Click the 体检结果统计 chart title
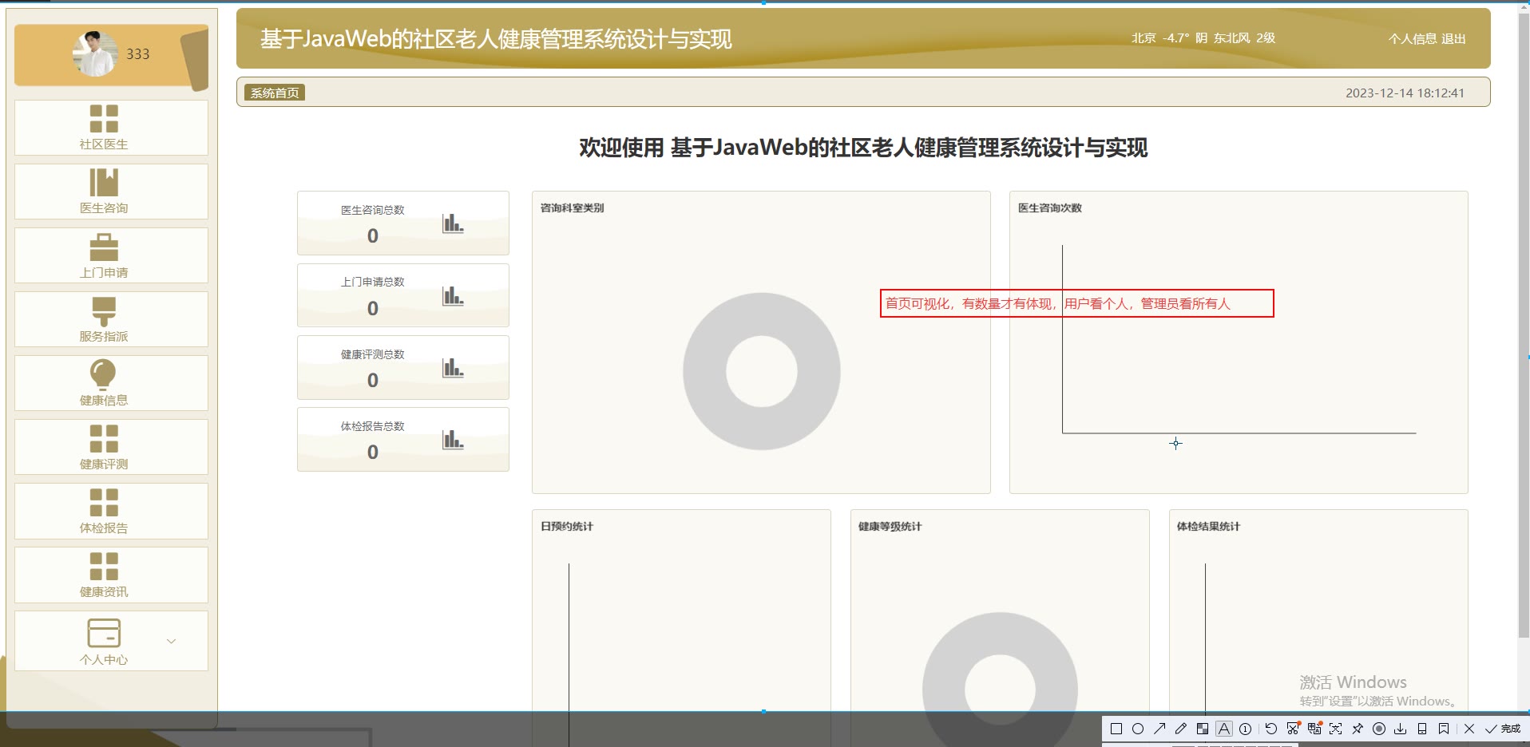Viewport: 1530px width, 747px height. click(1209, 526)
